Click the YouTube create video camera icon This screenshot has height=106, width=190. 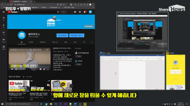pyautogui.click(x=75, y=12)
